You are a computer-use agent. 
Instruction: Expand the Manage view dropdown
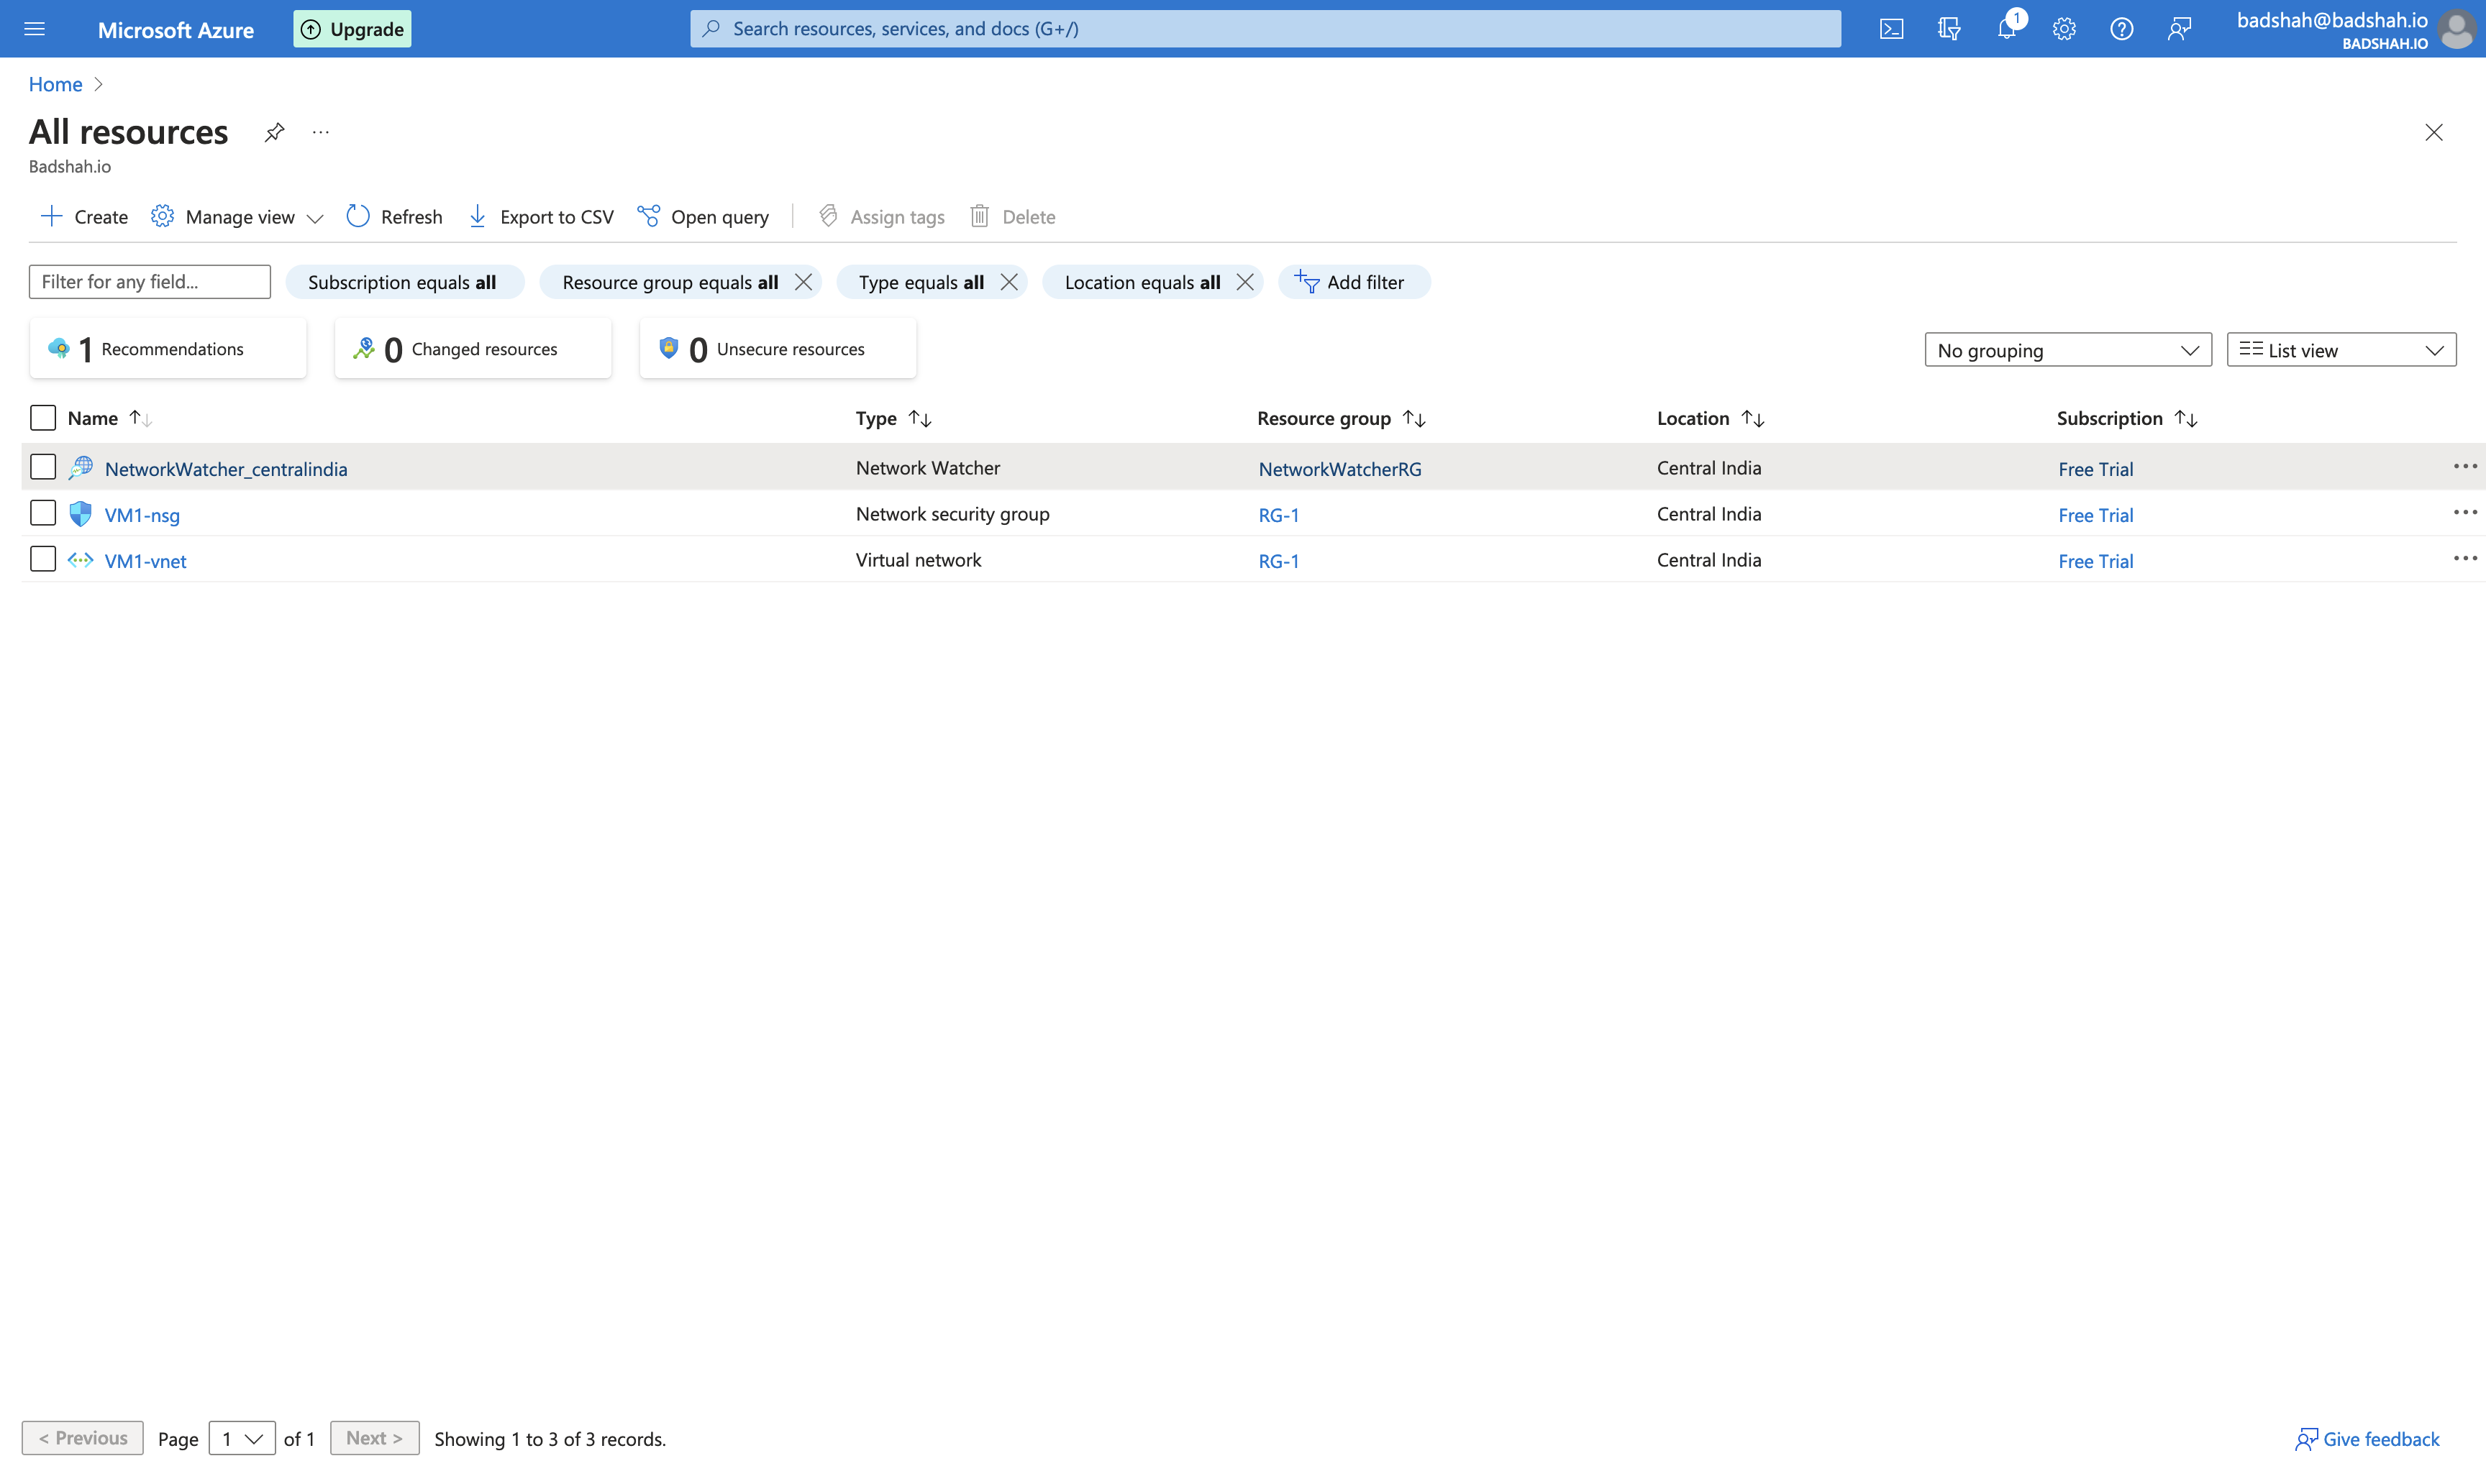click(x=236, y=216)
